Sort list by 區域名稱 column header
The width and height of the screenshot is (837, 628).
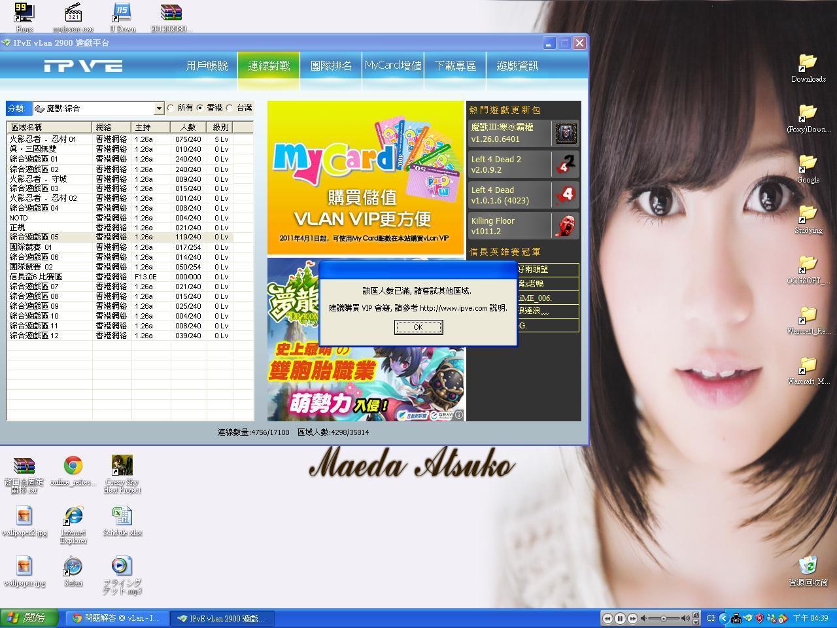[x=50, y=127]
